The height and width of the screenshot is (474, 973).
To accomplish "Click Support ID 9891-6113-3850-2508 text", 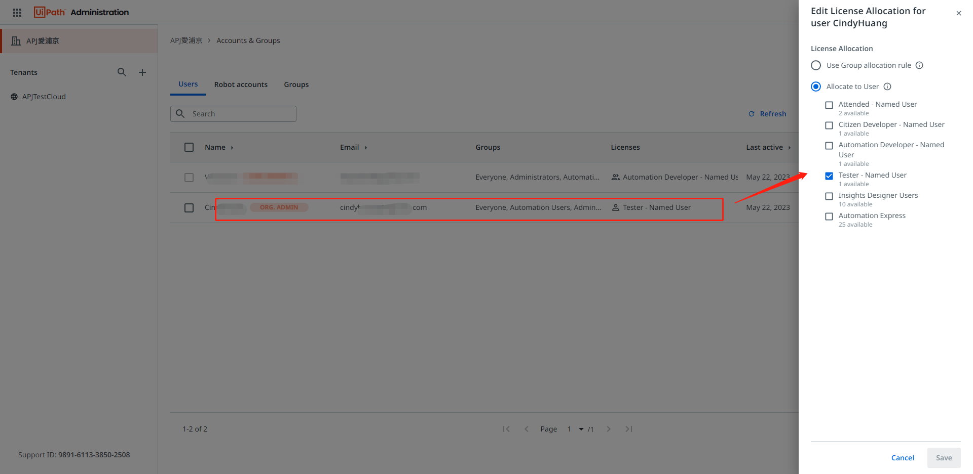I will tap(74, 455).
